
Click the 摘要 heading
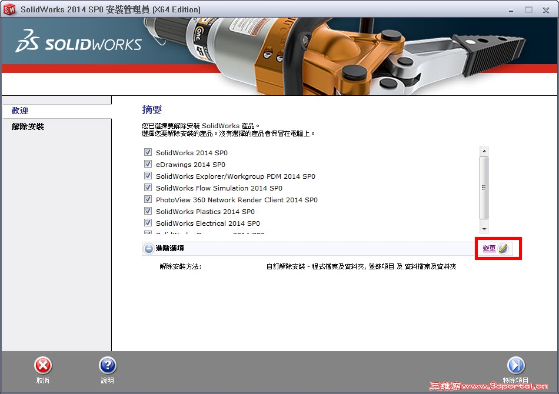pyautogui.click(x=152, y=110)
